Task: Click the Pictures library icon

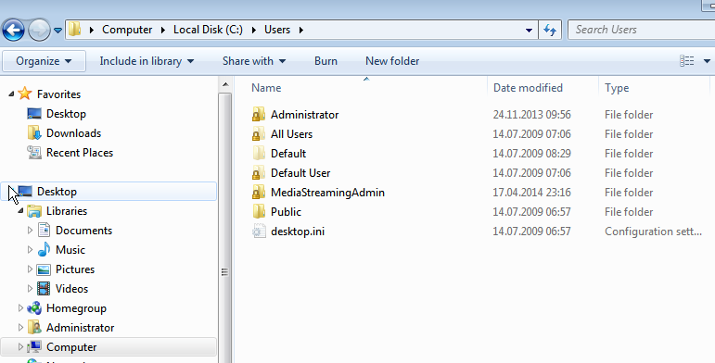Action: (x=44, y=269)
